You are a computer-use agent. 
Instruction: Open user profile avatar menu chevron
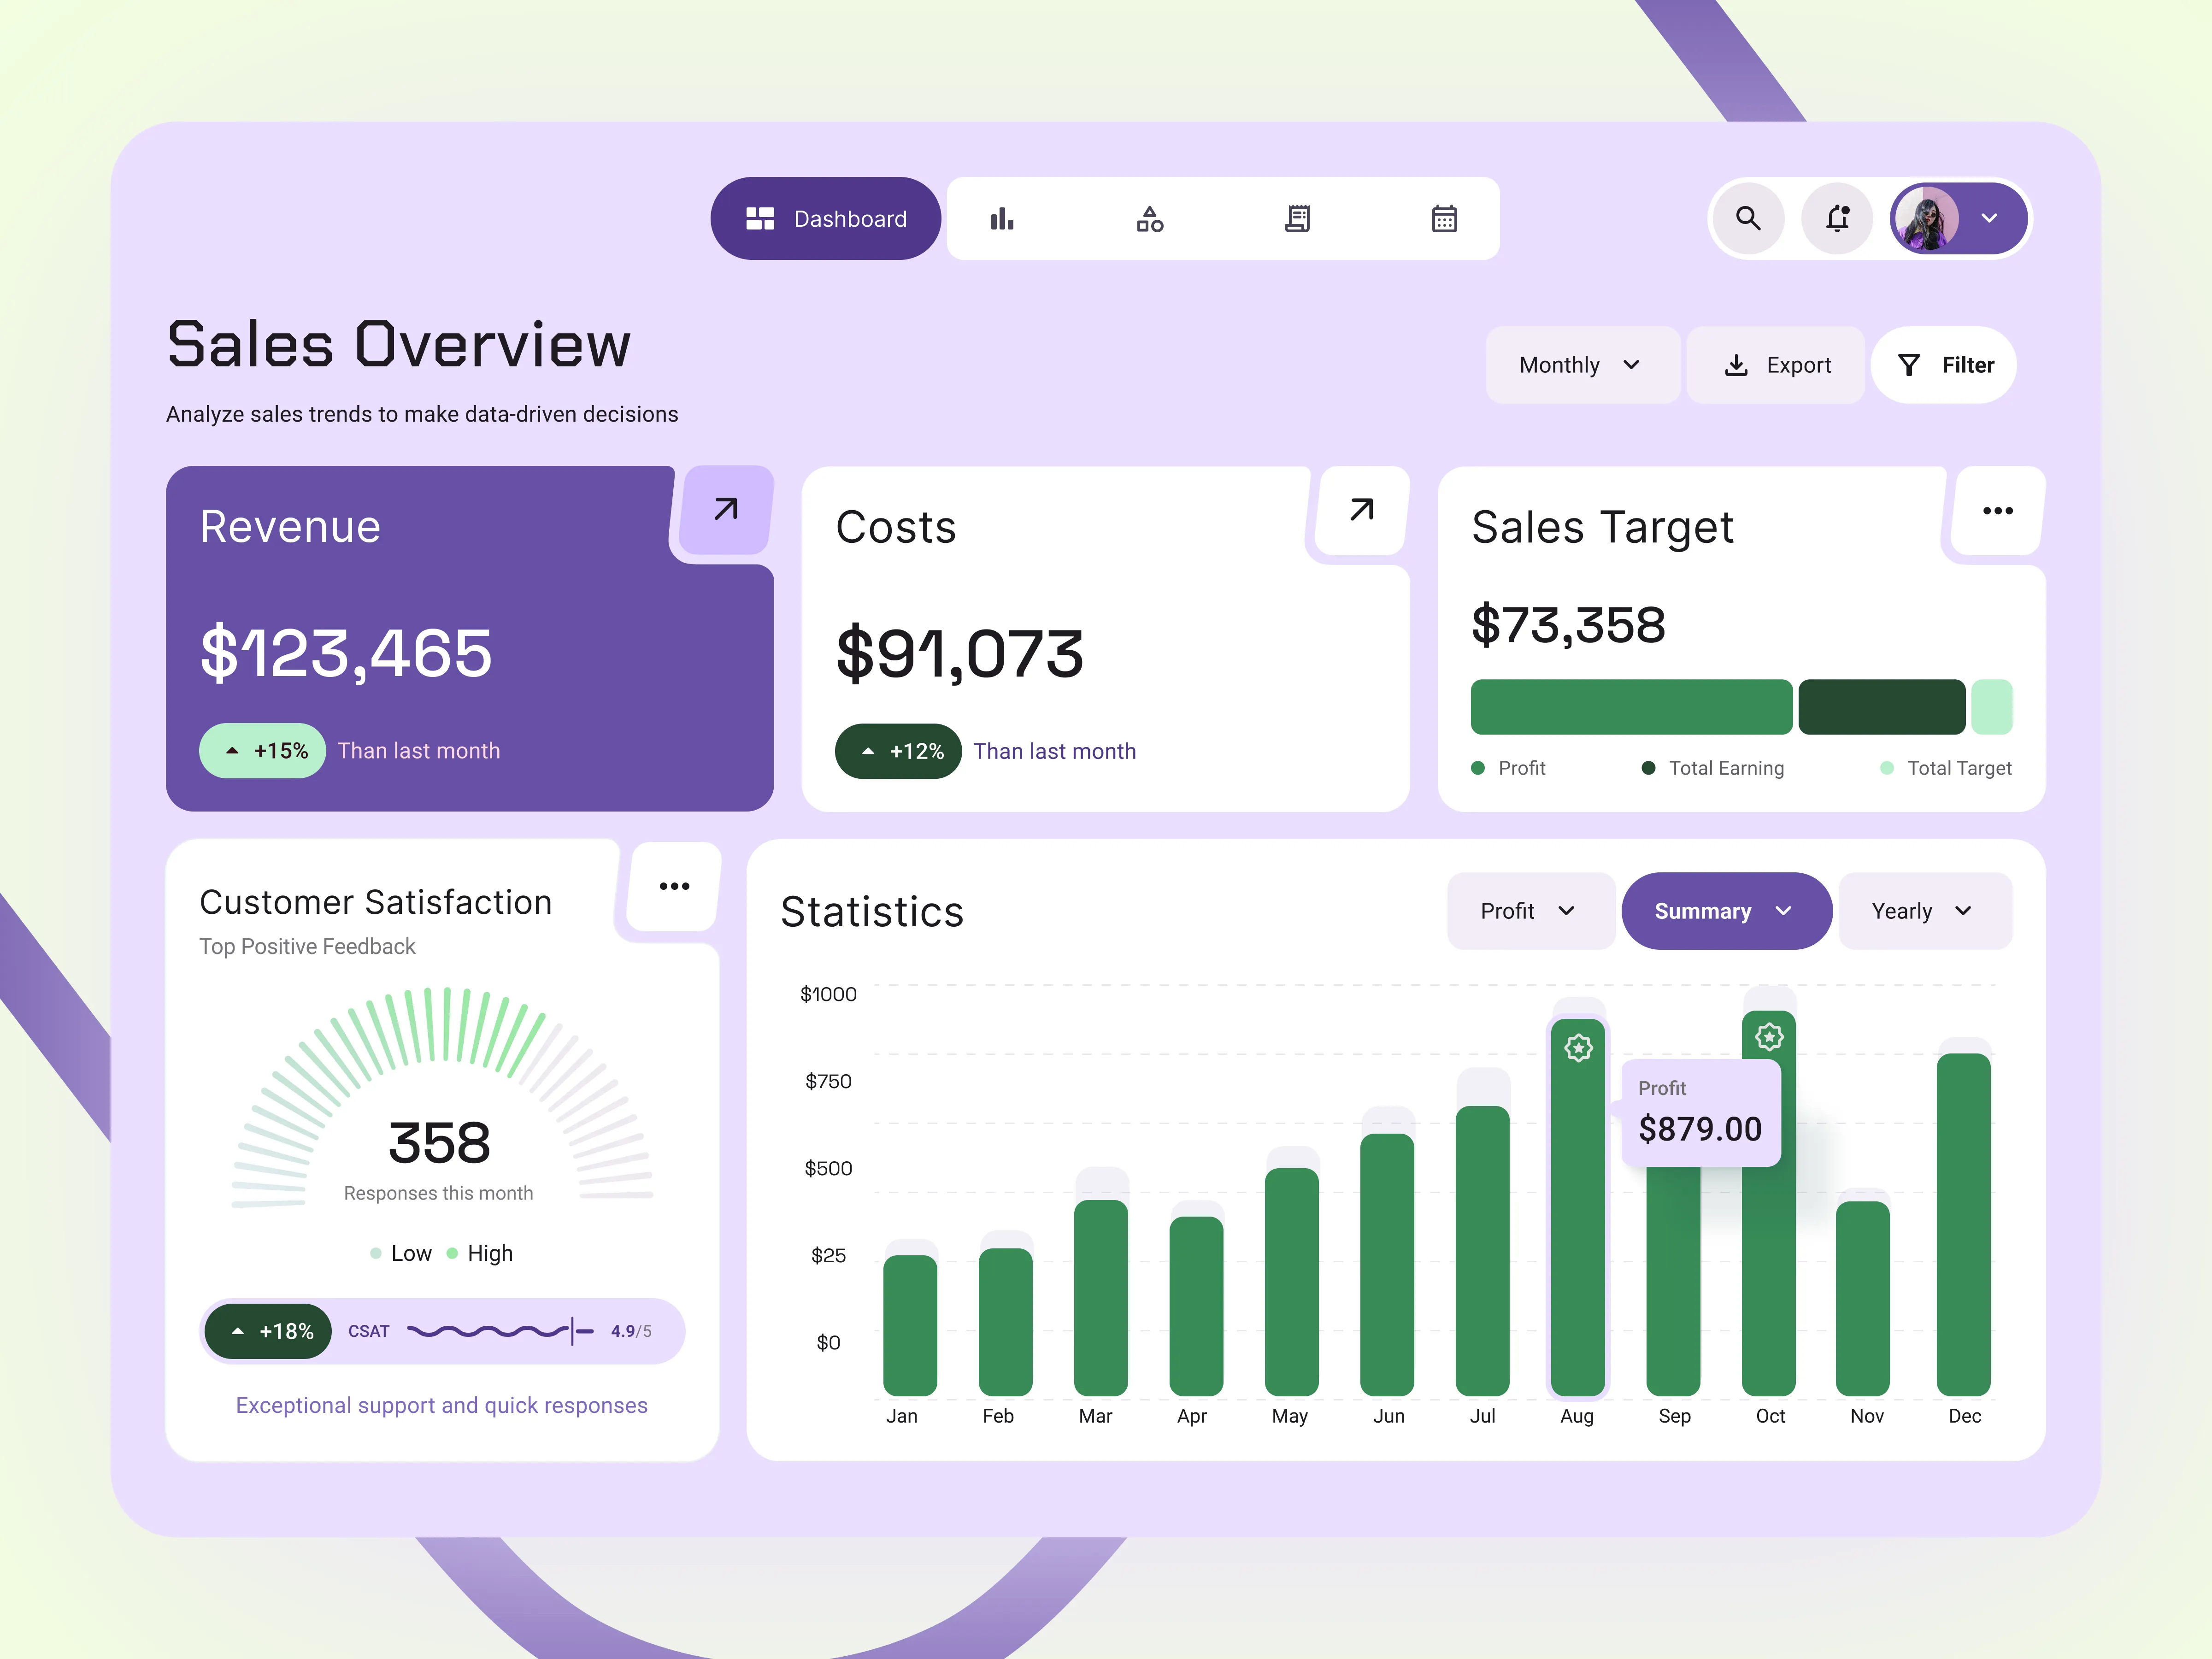1989,218
